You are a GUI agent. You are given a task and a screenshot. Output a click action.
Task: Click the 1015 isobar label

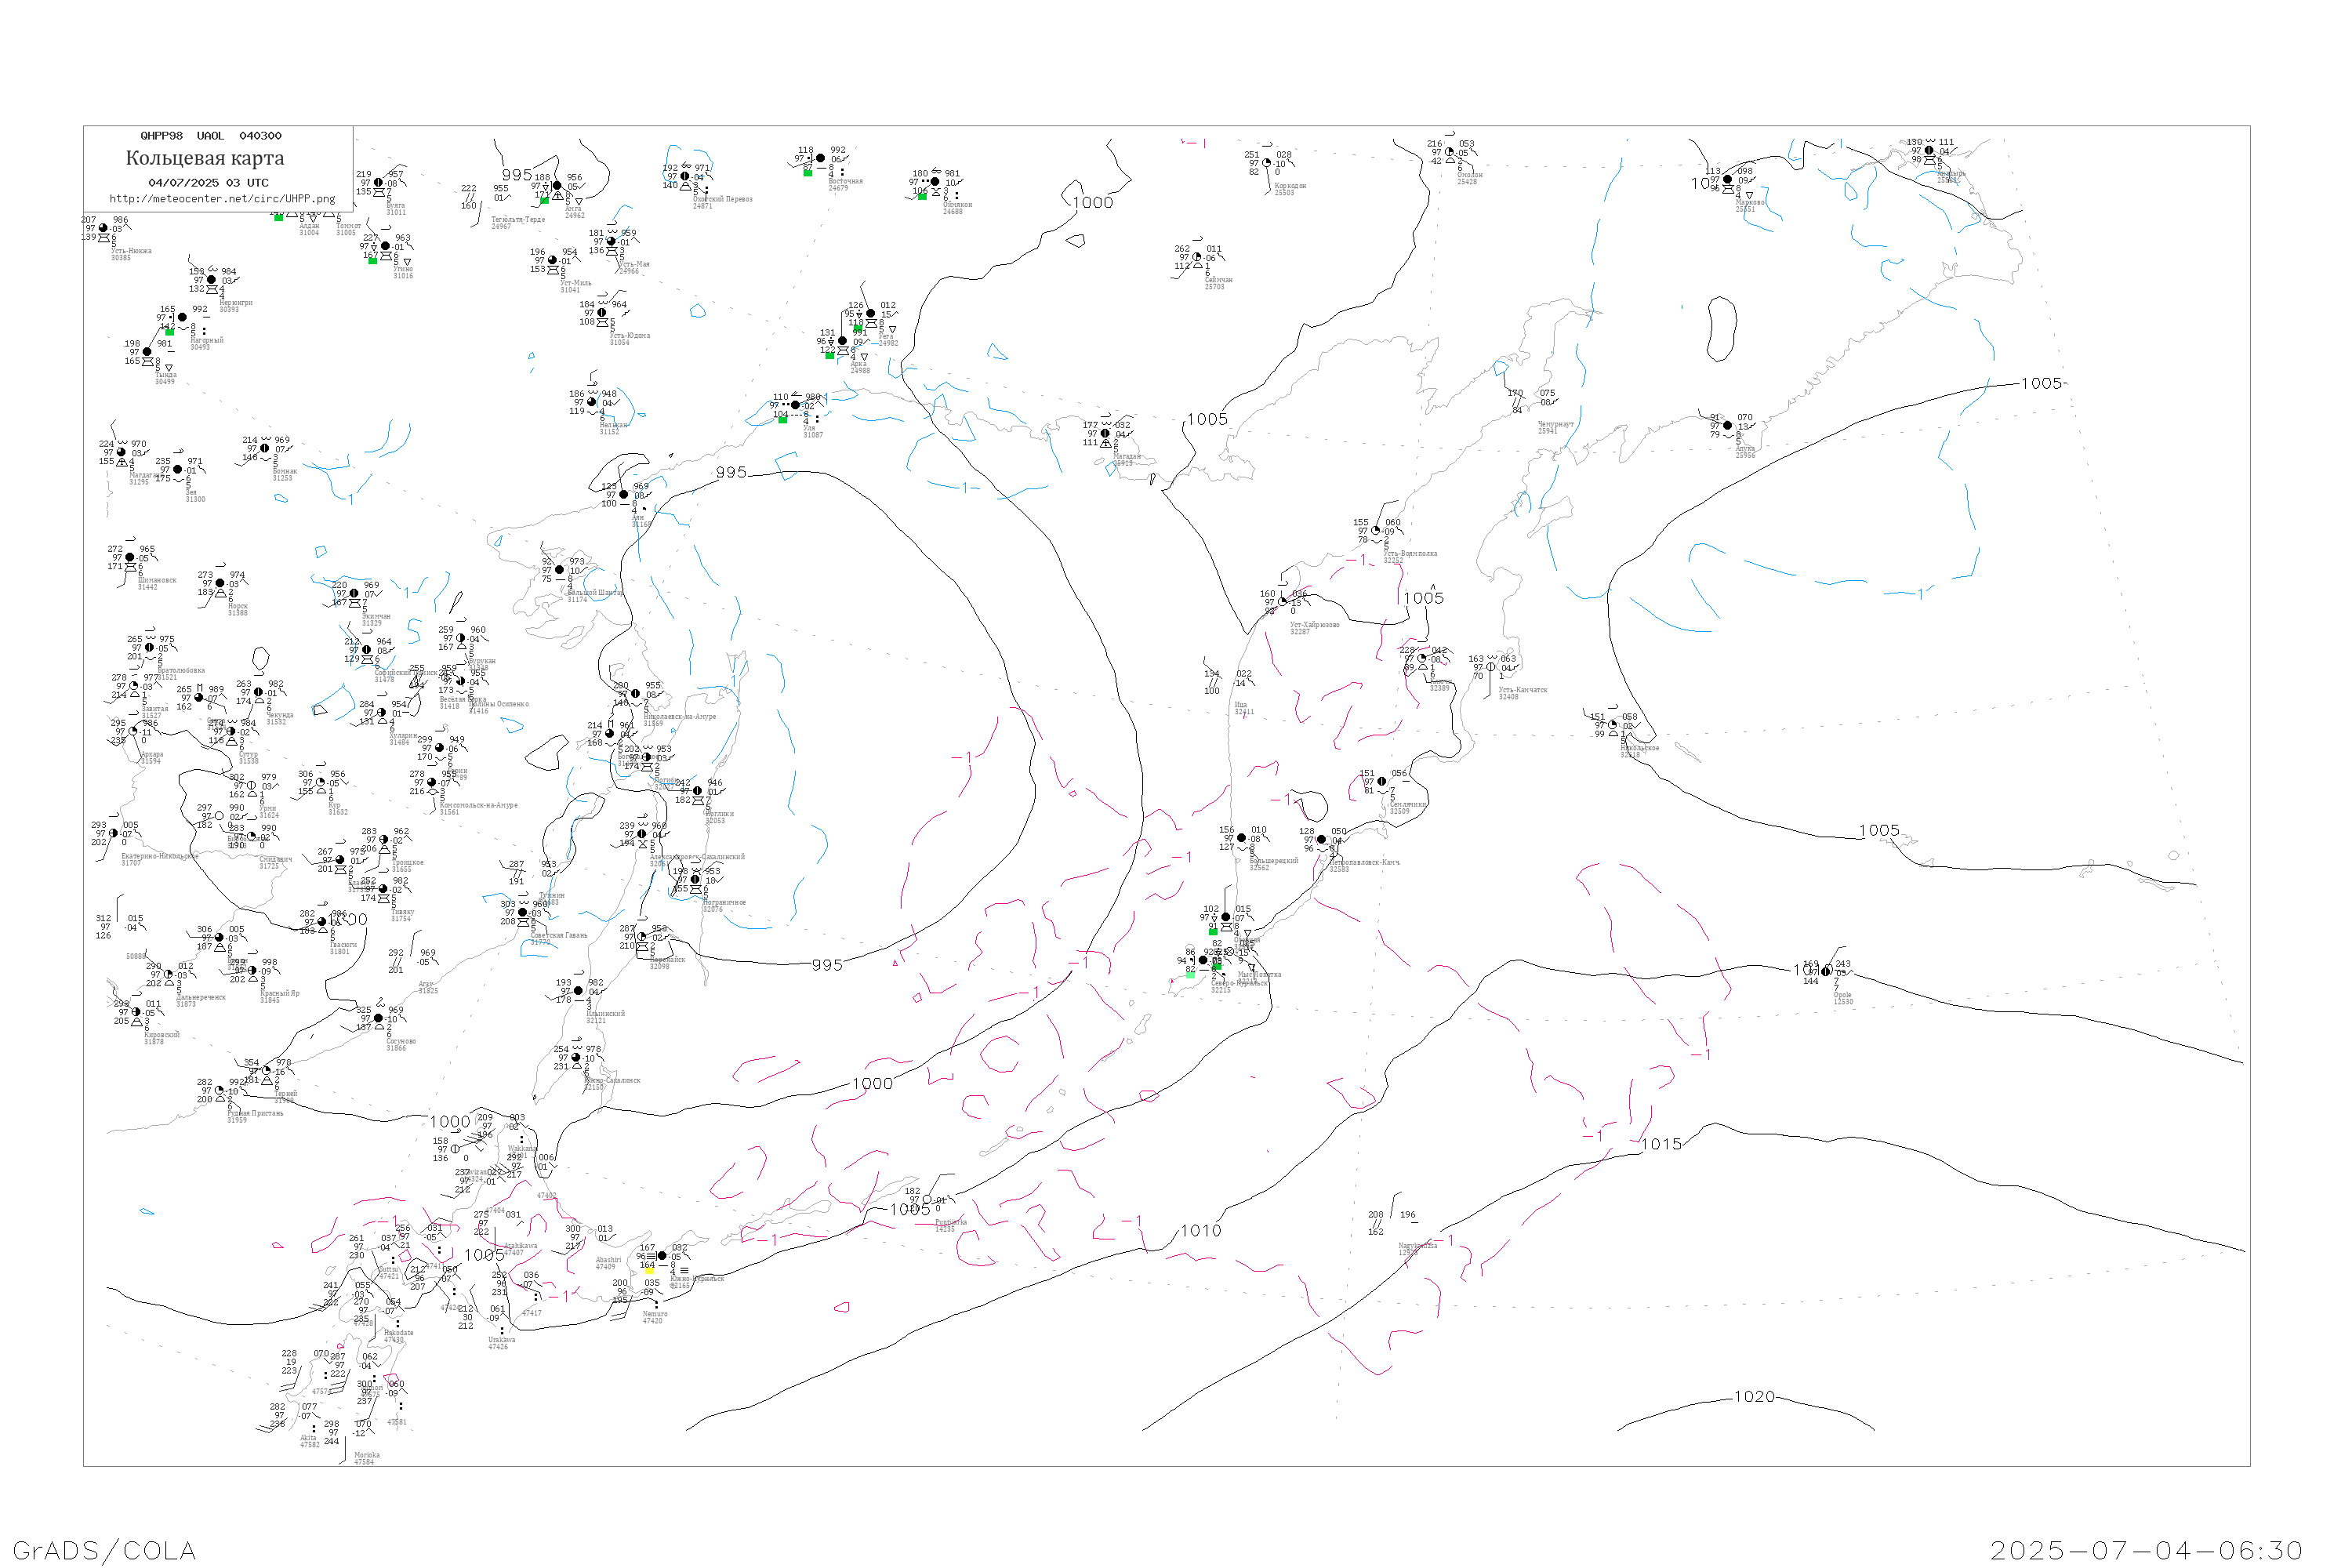coord(1661,1144)
